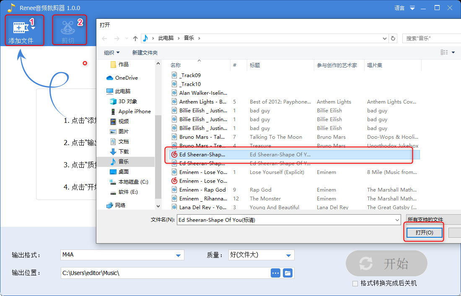Click the 剪切 scissors icon
Image resolution: width=461 pixels, height=296 pixels.
tap(68, 28)
